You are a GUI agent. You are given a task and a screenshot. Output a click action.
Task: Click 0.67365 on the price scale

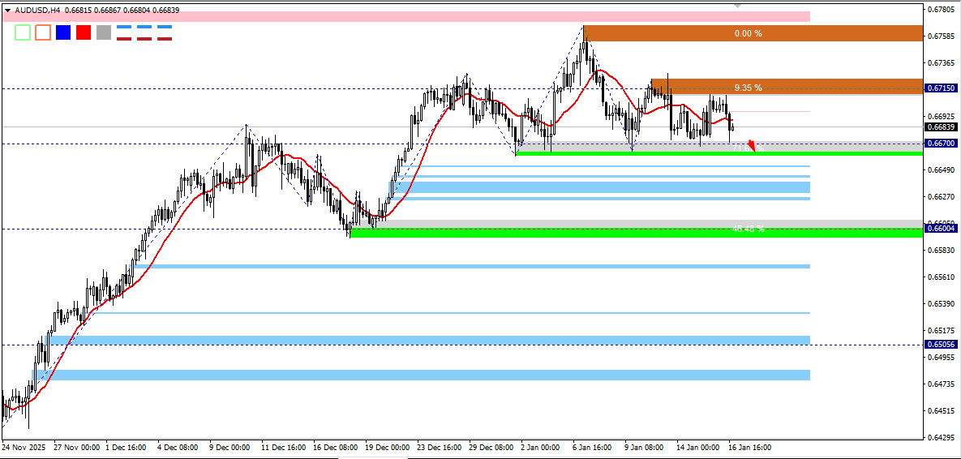pyautogui.click(x=942, y=63)
